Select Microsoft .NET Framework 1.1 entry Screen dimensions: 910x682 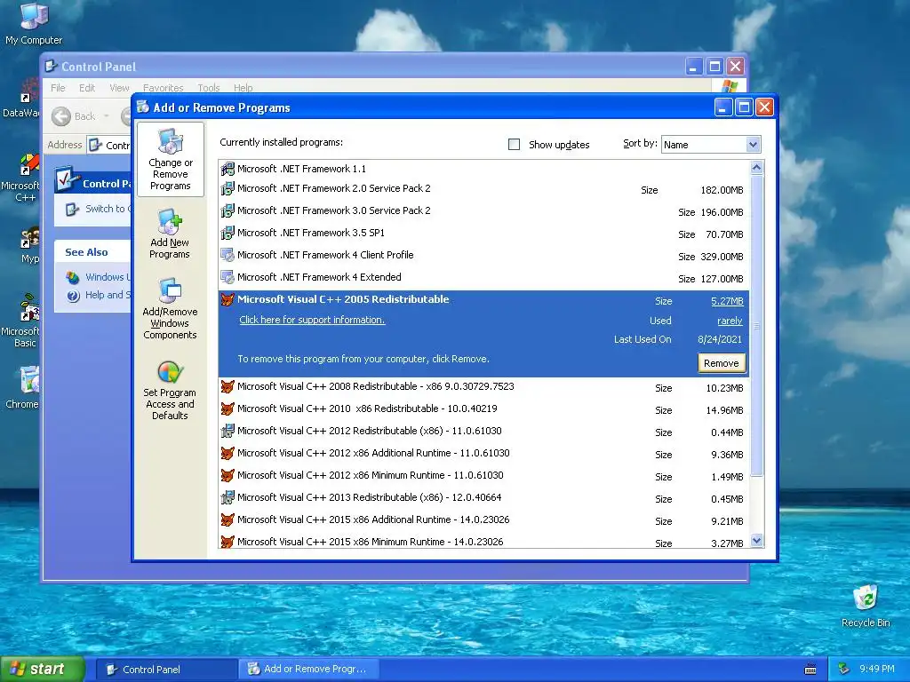[x=484, y=169]
